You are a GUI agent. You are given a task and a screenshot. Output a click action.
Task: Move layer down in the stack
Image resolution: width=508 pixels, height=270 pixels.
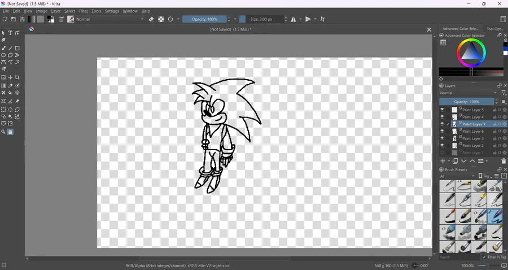tap(463, 161)
